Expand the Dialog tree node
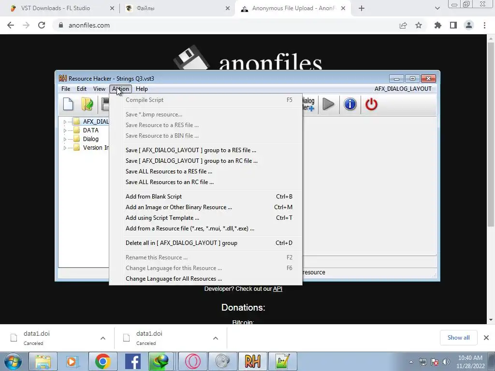Screen dimensions: 495x371 65,139
